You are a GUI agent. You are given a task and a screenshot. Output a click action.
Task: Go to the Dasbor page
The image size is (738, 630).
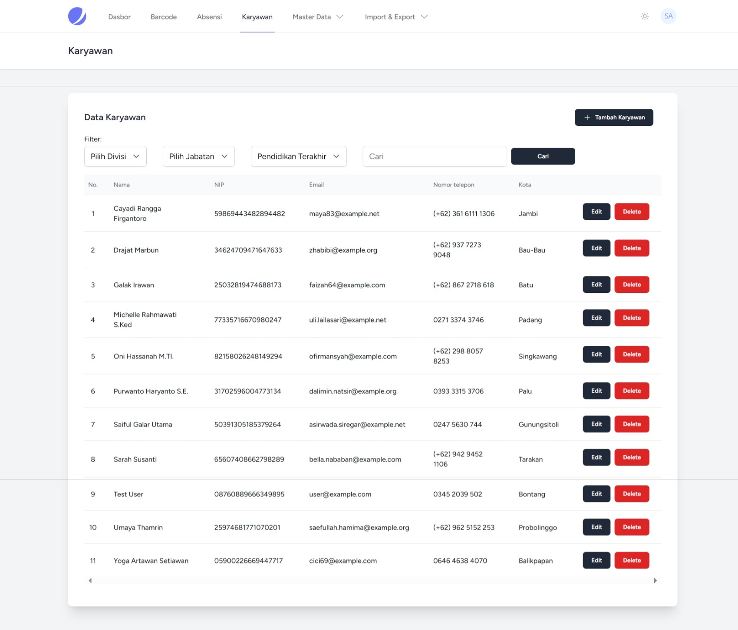tap(119, 17)
